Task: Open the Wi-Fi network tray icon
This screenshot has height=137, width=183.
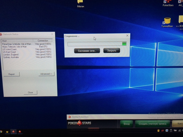Action: (x=179, y=130)
